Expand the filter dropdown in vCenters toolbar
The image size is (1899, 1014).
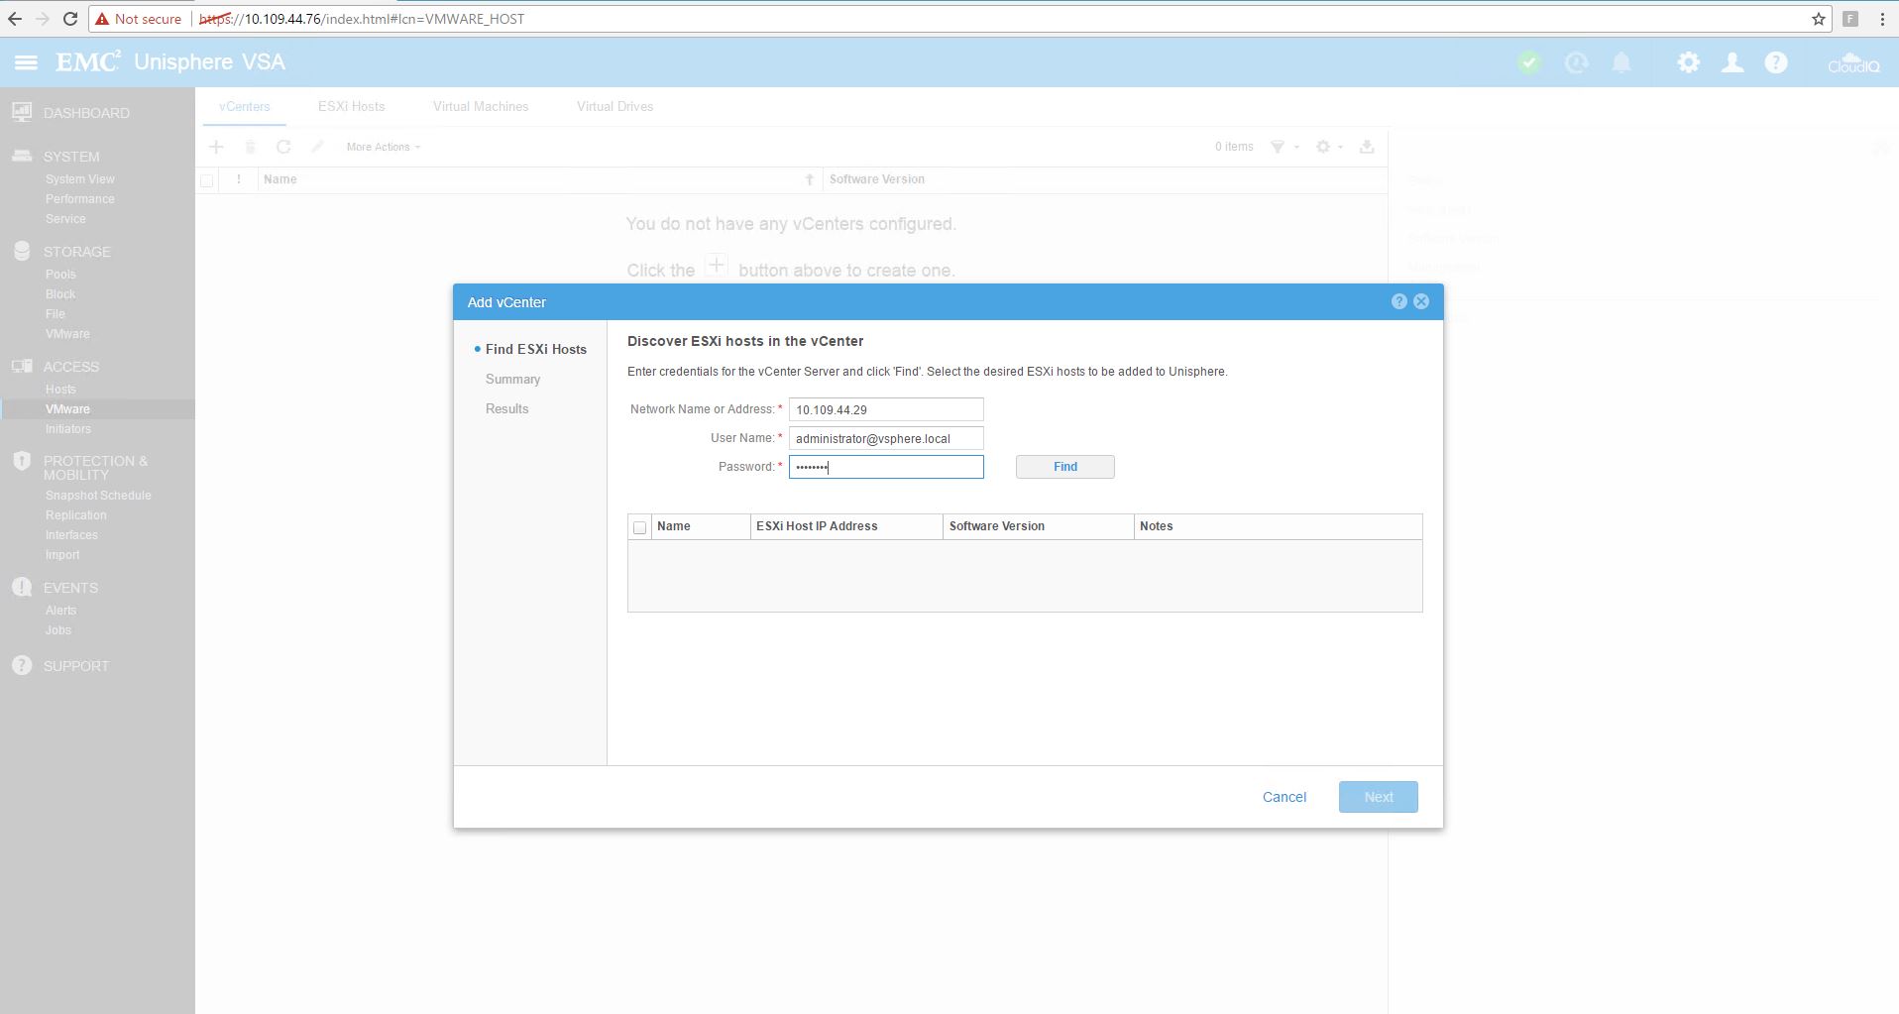1284,147
